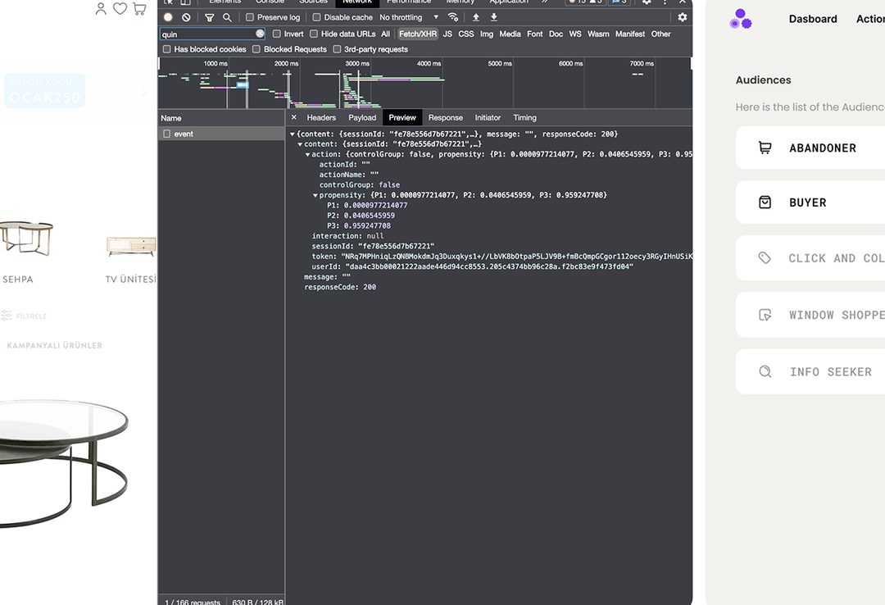The image size is (885, 605).
Task: Check the Hide data URLs option
Action: click(314, 34)
